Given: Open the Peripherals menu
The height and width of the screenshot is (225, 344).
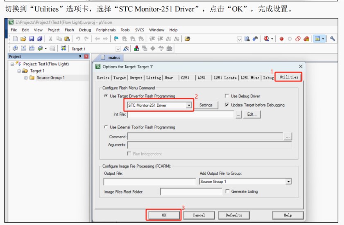Looking at the screenshot, I should coord(106,30).
